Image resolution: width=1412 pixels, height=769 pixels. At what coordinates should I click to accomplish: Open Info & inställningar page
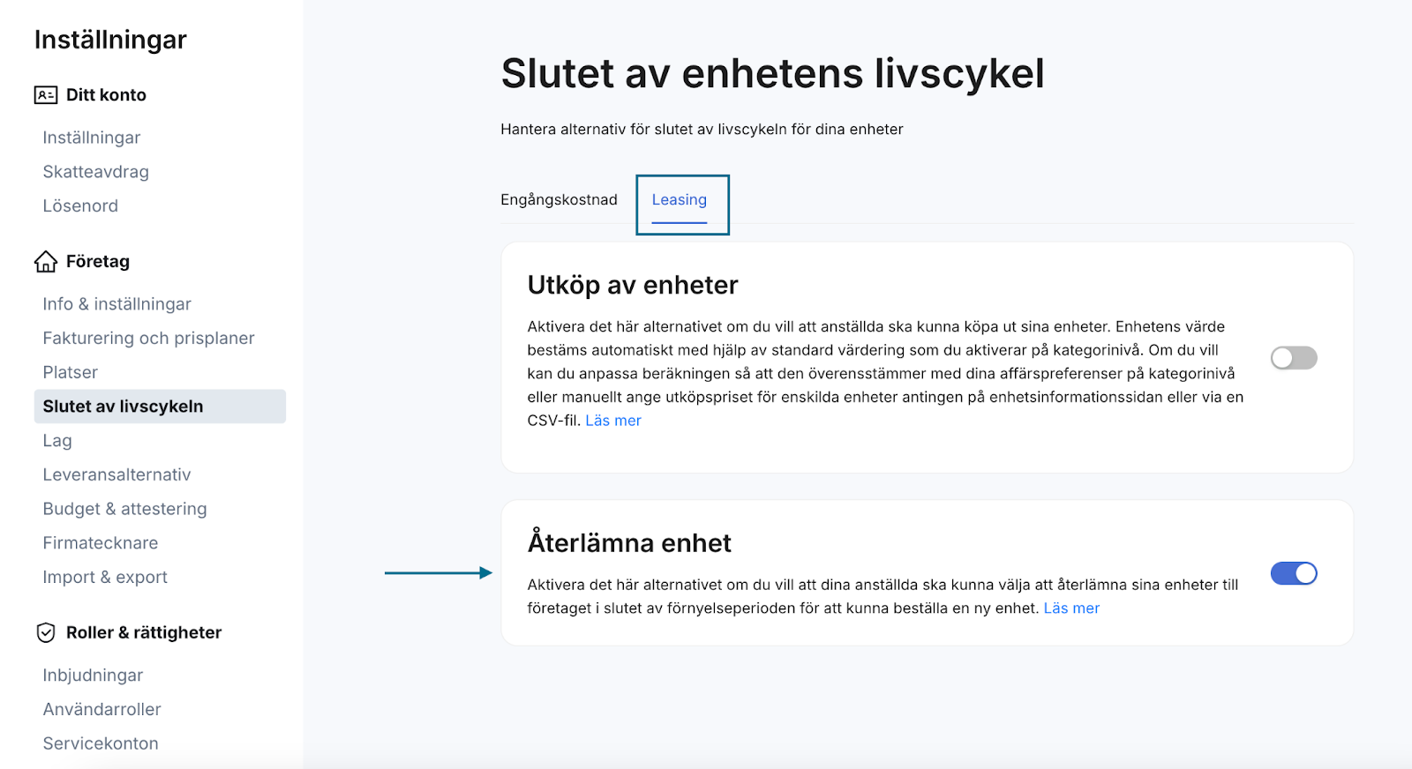tap(117, 304)
